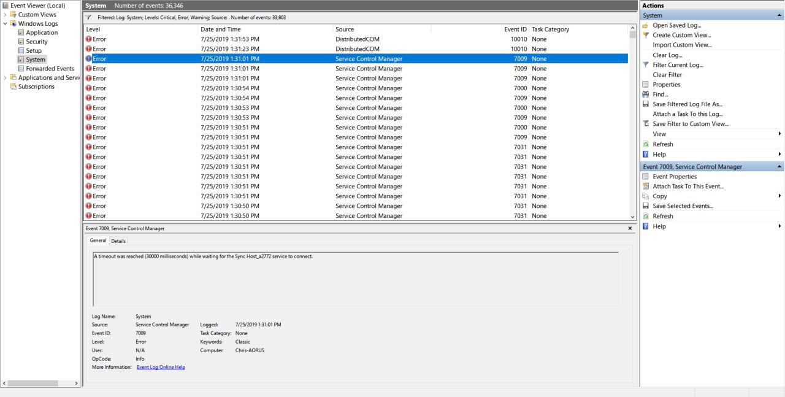Switch to the Details tab

tap(118, 241)
